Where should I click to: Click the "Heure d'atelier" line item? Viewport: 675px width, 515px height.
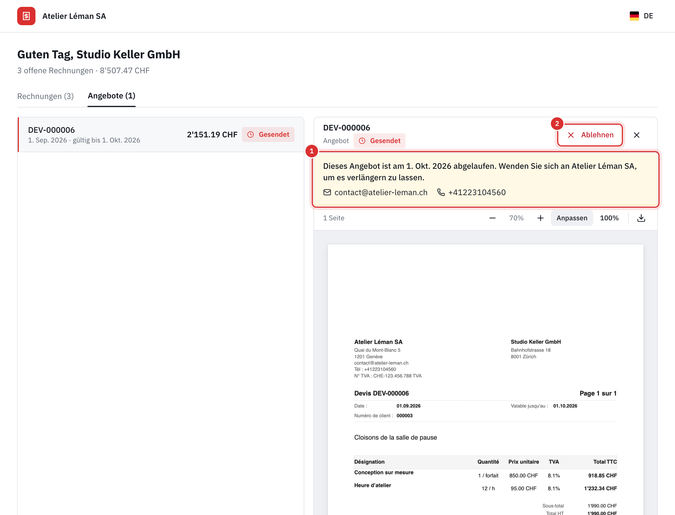(x=373, y=485)
